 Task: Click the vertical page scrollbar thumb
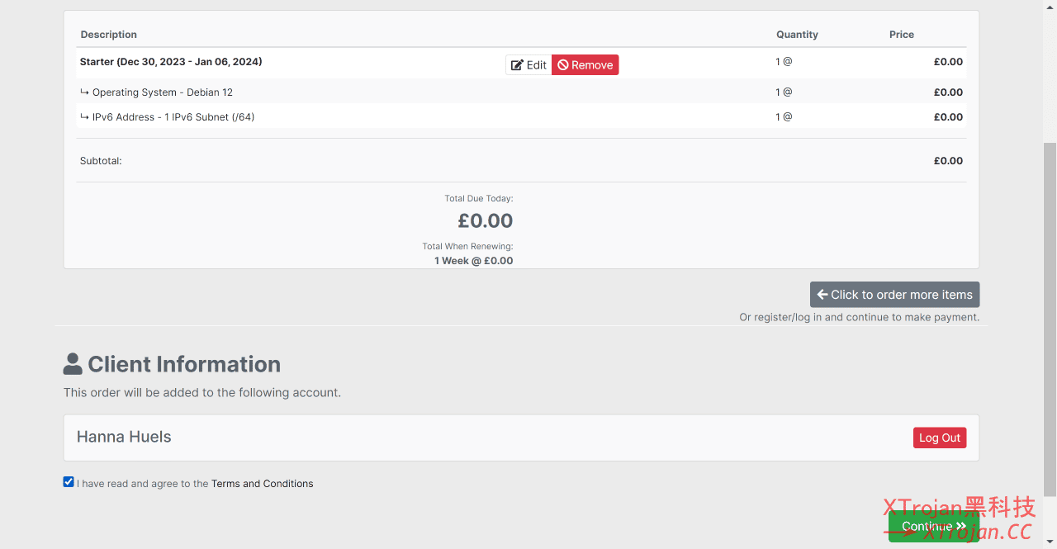coord(1050,318)
